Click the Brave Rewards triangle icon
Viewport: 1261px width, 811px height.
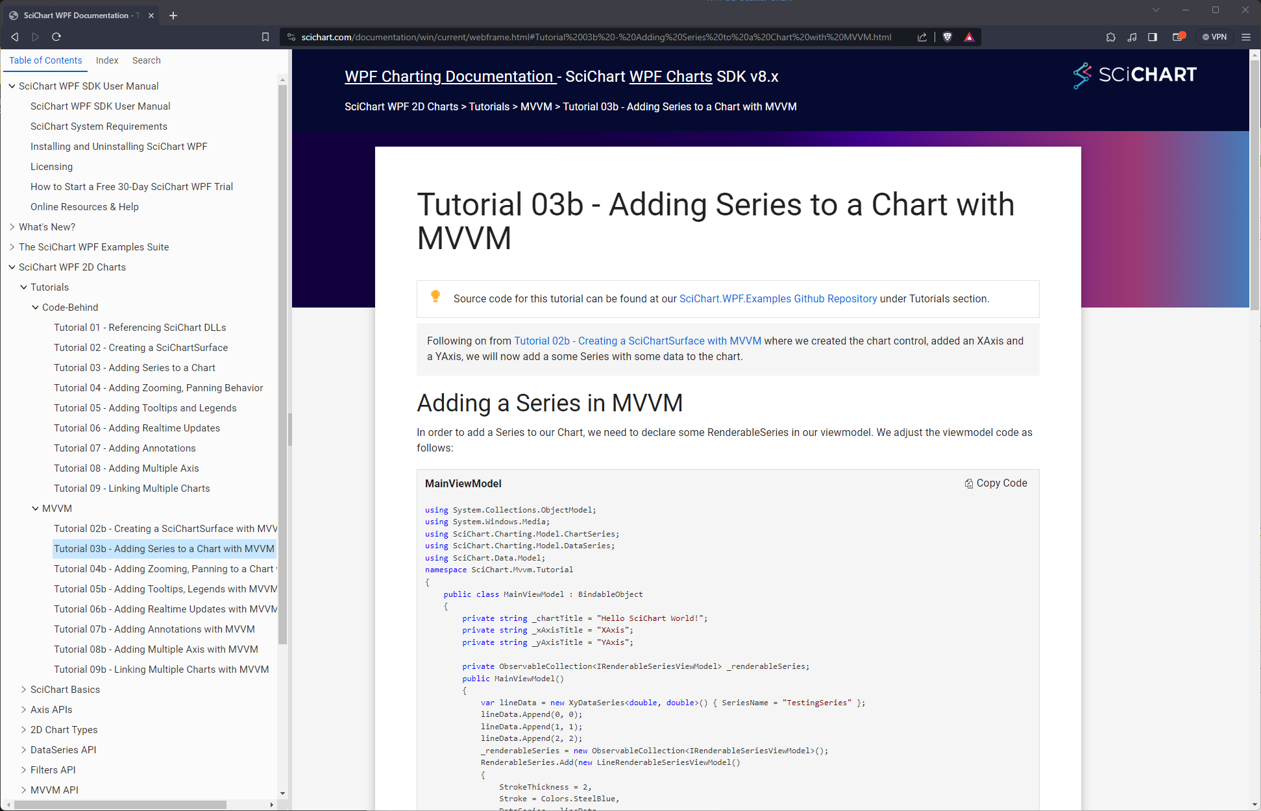click(969, 37)
